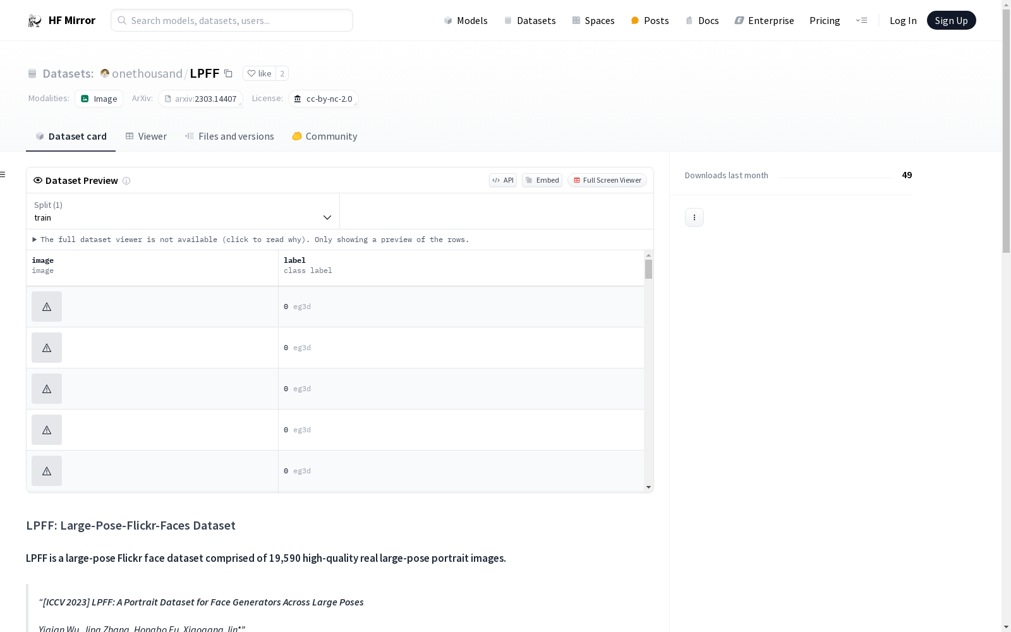Click the more navigation menu icon
1011x632 pixels.
pyautogui.click(x=861, y=20)
